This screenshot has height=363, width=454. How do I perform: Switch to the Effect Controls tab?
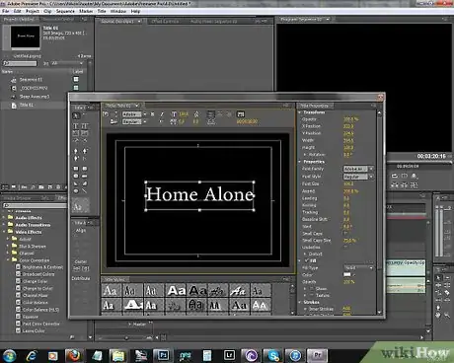[165, 22]
